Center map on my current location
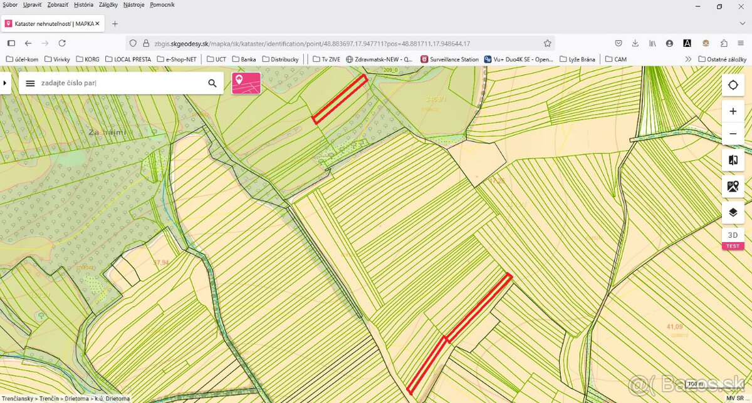Image resolution: width=752 pixels, height=403 pixels. click(733, 85)
